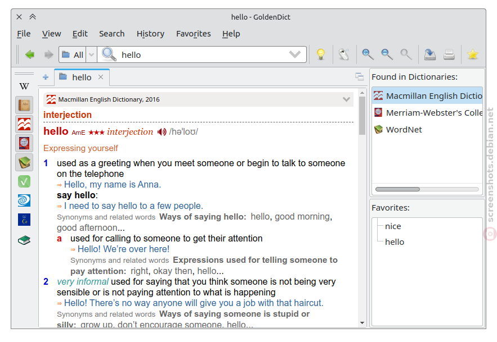
Task: Save the article to disk
Action: point(430,54)
